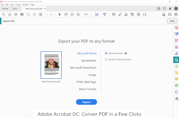Open the Sign document pen icon

[126, 15]
